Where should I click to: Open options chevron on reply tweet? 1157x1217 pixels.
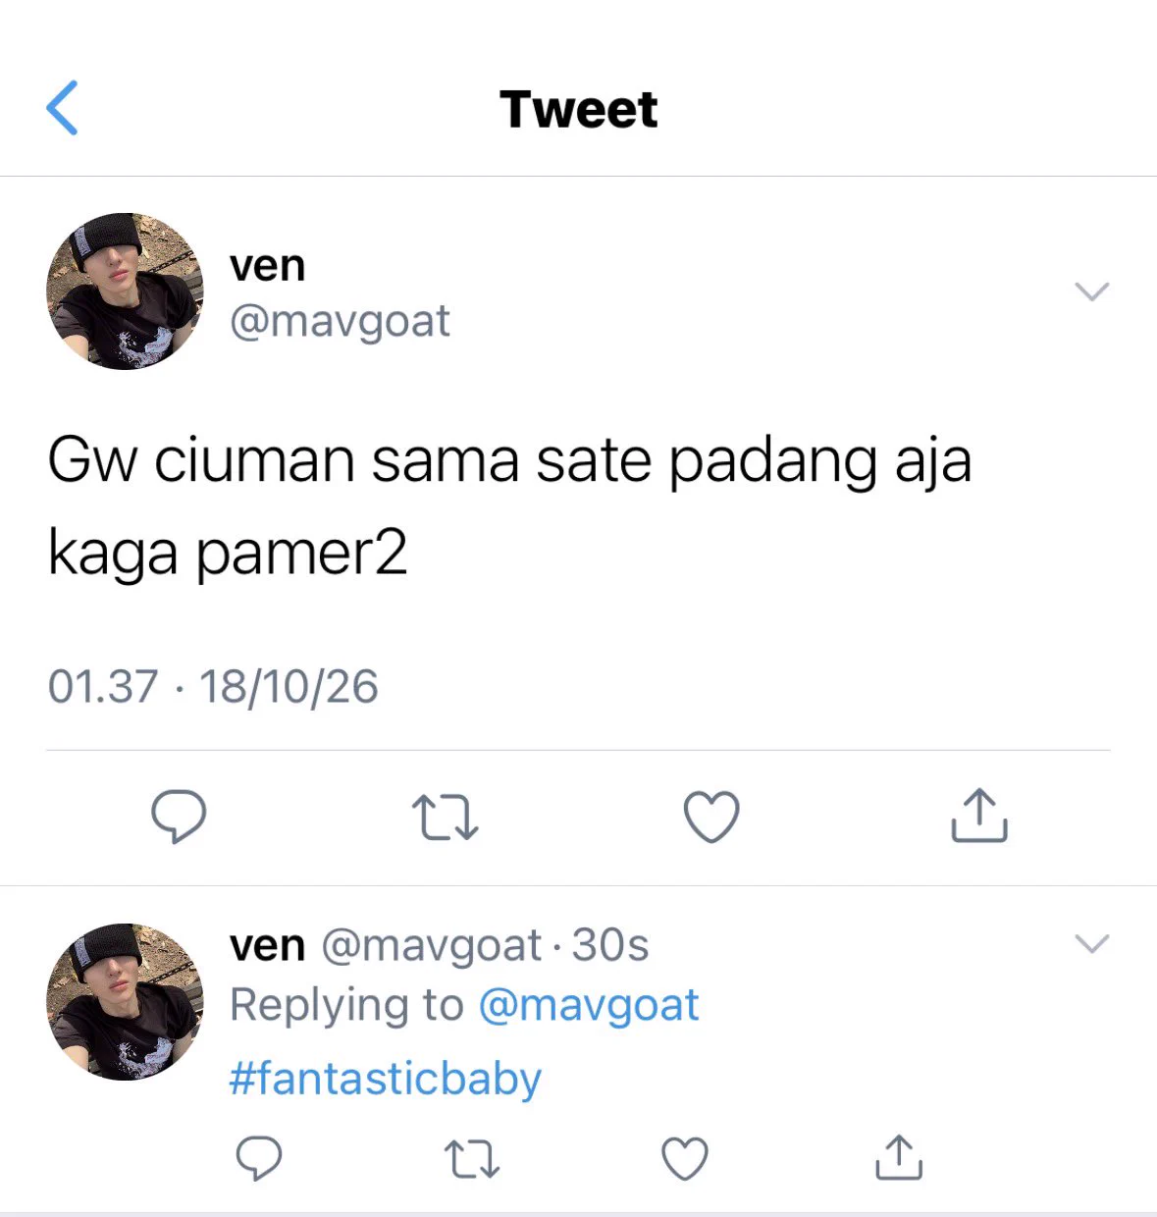(1092, 943)
